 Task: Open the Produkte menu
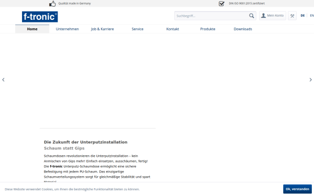(208, 29)
